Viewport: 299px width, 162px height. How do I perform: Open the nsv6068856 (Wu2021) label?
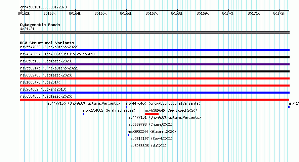pos(147,146)
